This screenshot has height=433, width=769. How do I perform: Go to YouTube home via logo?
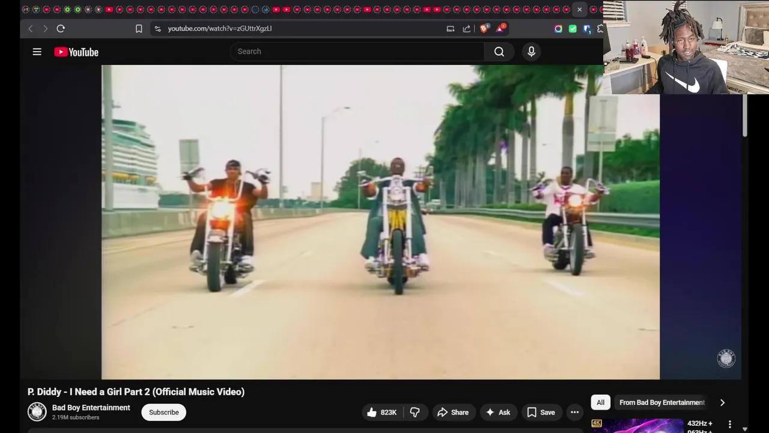point(76,52)
